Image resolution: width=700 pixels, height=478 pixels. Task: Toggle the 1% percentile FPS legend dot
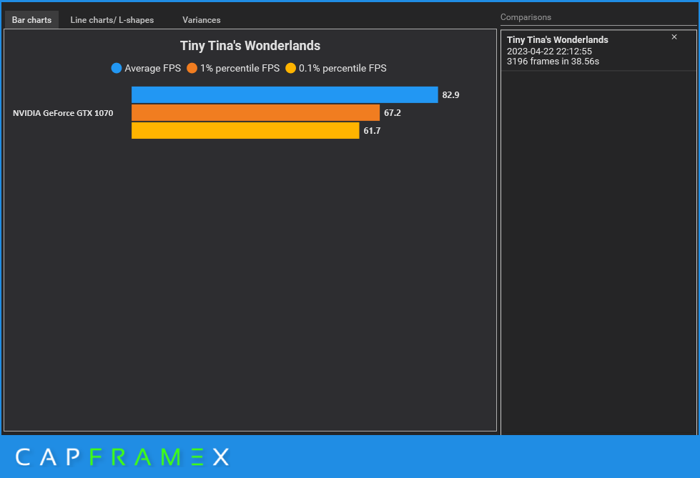192,69
